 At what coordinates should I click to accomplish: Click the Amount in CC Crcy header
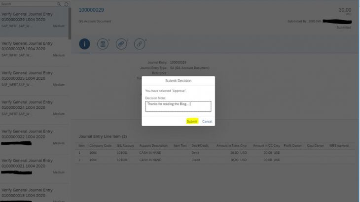[x=266, y=146]
